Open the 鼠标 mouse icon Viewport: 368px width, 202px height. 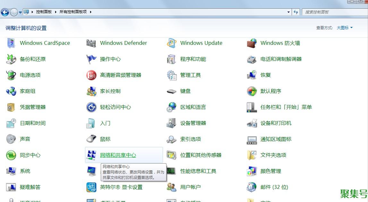91,139
